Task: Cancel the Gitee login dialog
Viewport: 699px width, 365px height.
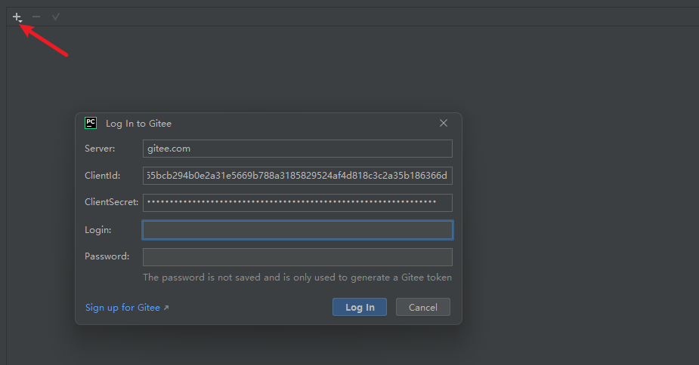Action: (422, 307)
